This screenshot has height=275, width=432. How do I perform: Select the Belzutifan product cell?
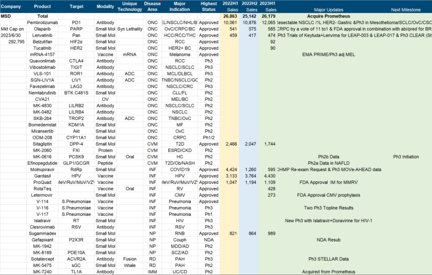coord(42,42)
